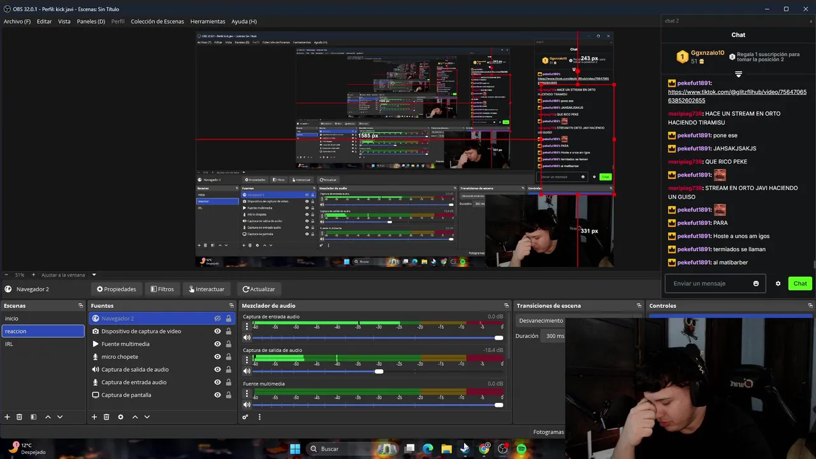
Task: Remove selected scene with the trash icon
Action: pyautogui.click(x=19, y=417)
